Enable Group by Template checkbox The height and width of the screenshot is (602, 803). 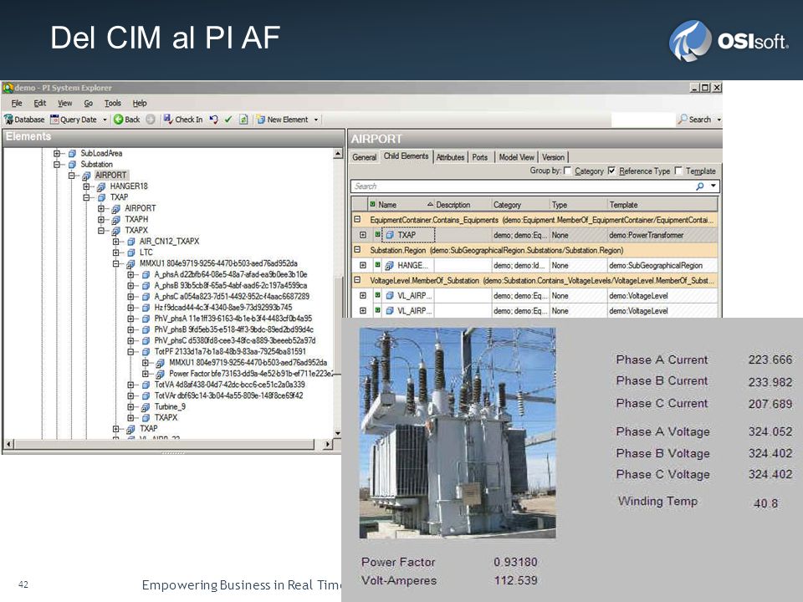[678, 171]
